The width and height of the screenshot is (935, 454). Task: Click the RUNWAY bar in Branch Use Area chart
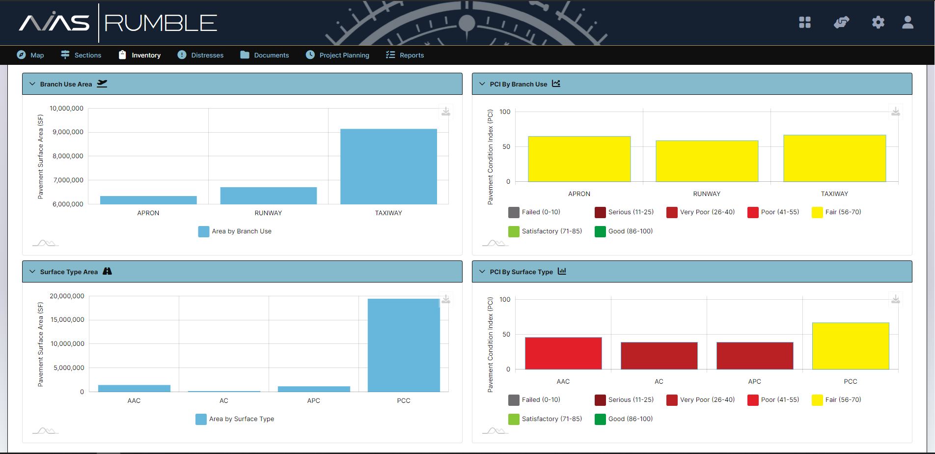coord(268,196)
